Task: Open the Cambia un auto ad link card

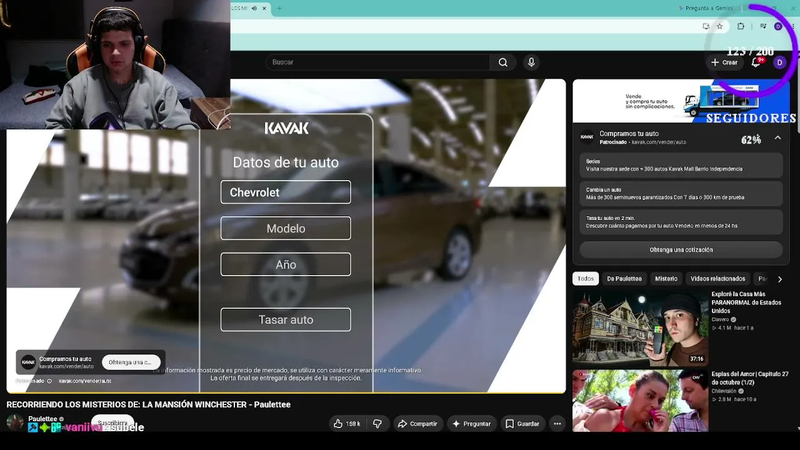Action: [681, 194]
